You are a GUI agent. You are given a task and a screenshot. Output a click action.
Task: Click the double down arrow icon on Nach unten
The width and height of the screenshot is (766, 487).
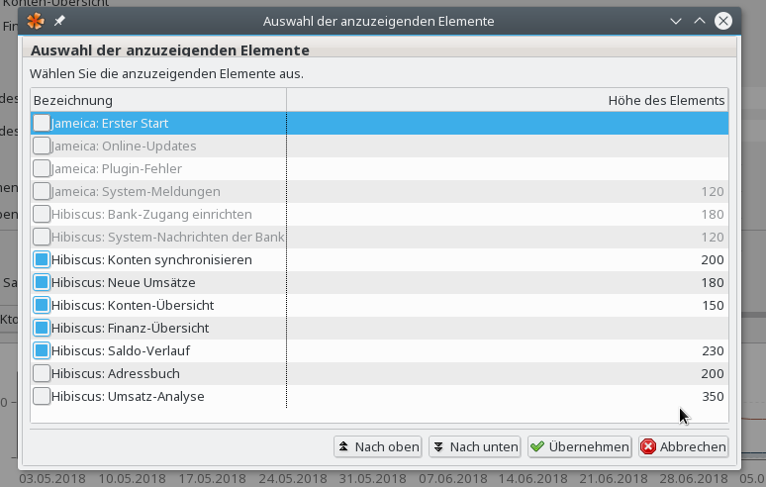[x=438, y=447]
